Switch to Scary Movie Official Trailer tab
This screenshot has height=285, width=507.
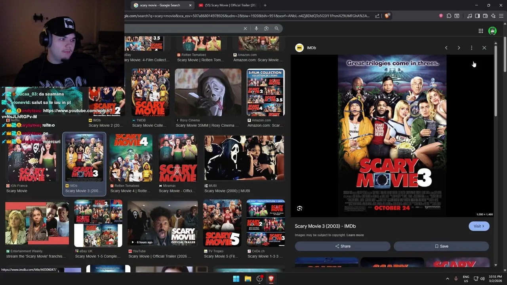click(228, 5)
